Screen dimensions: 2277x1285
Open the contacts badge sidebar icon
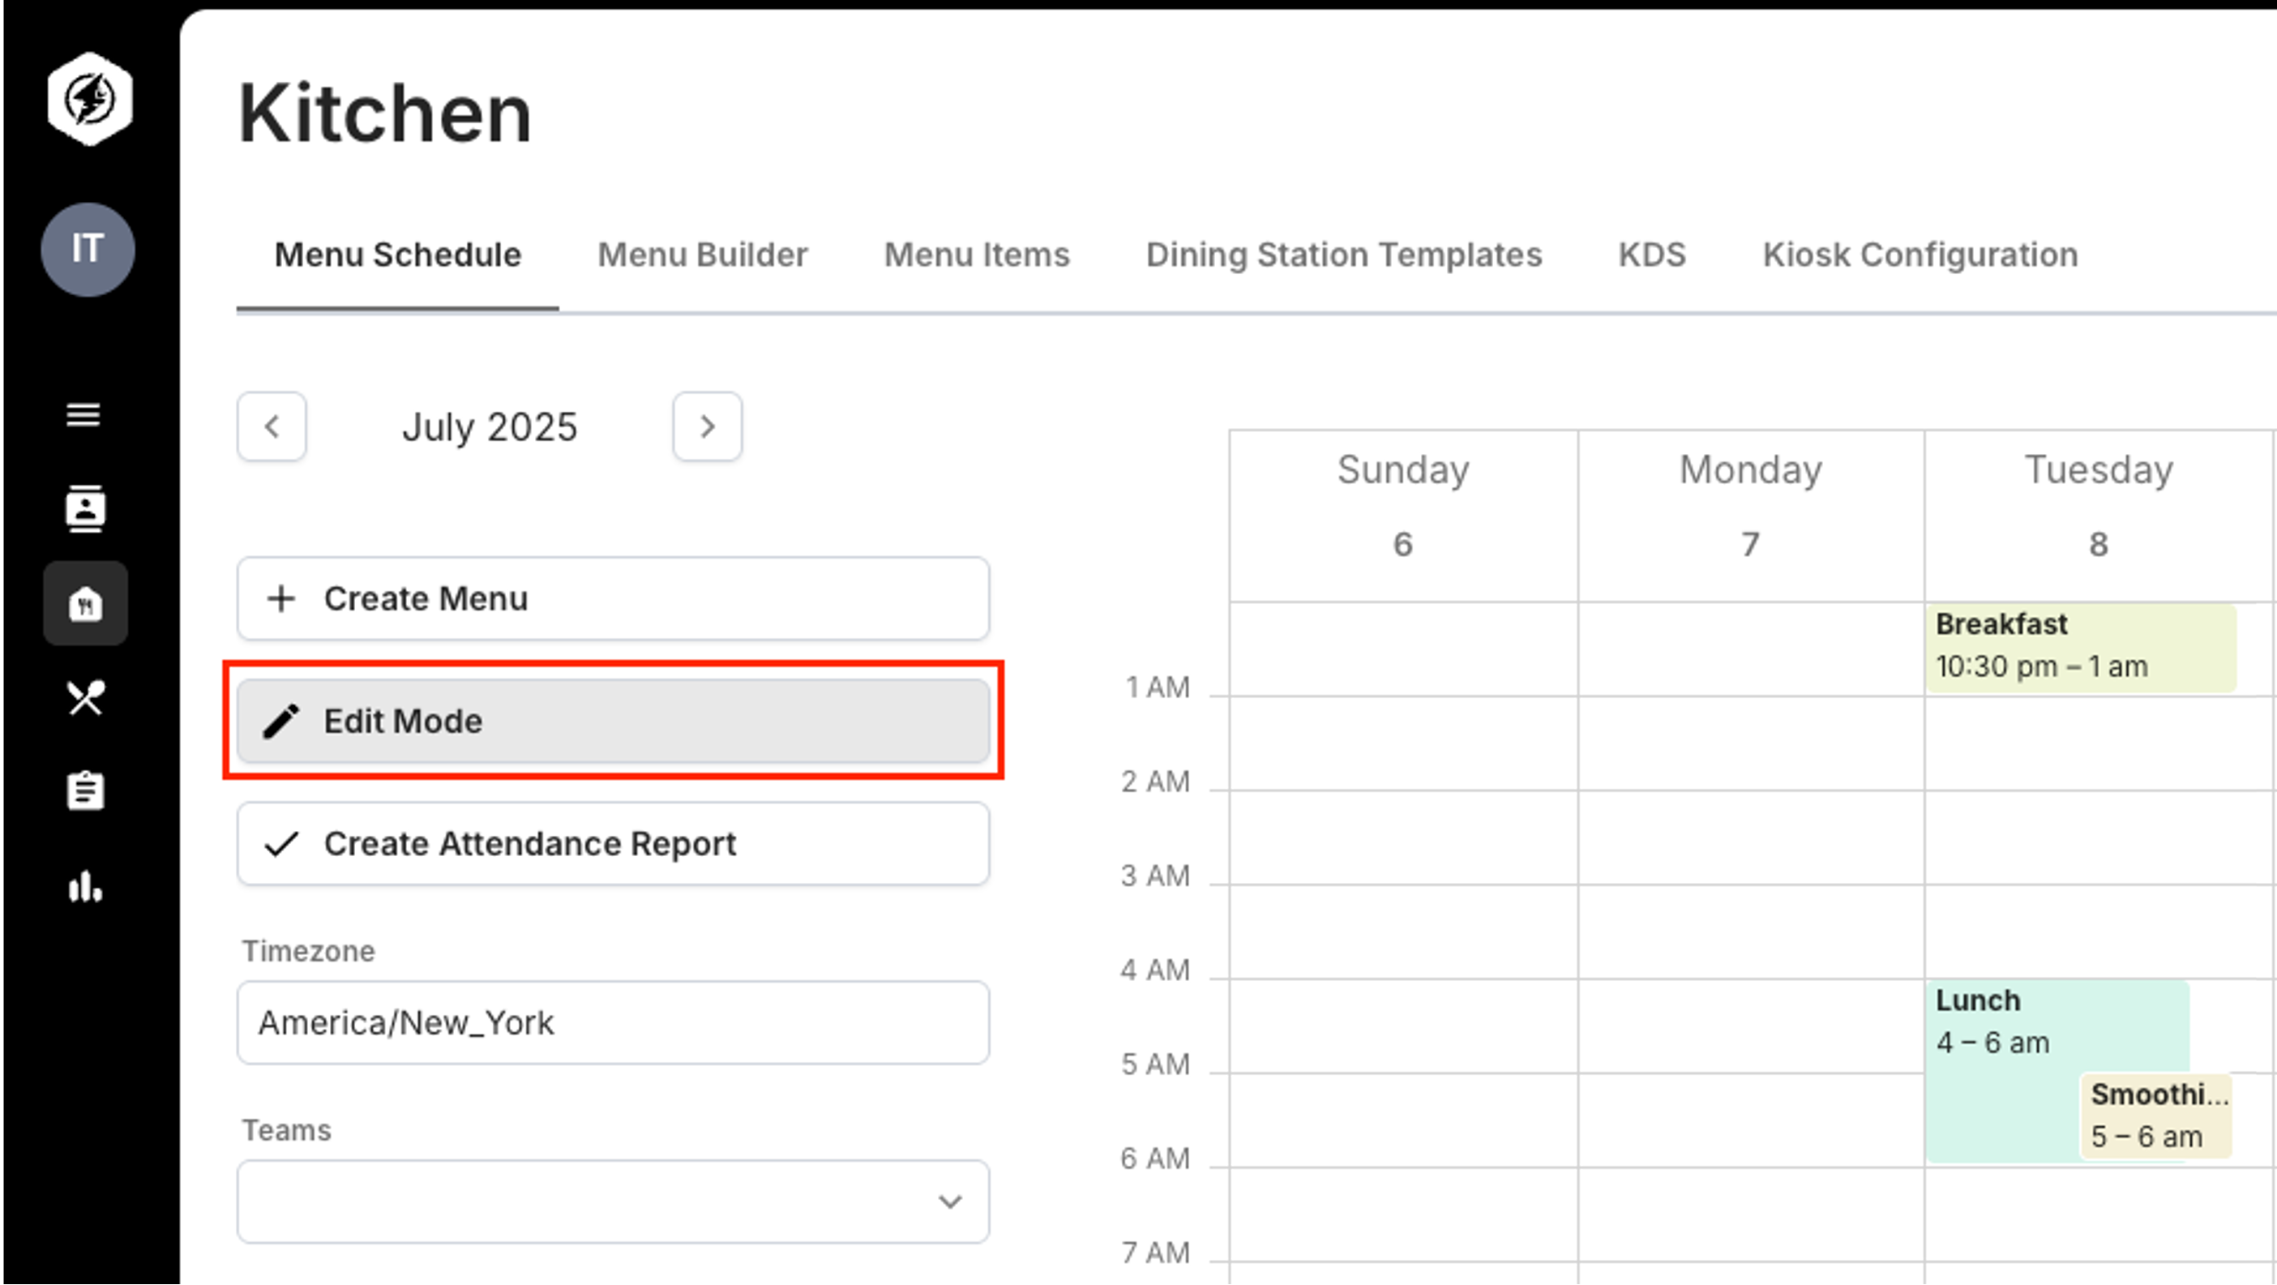[85, 508]
